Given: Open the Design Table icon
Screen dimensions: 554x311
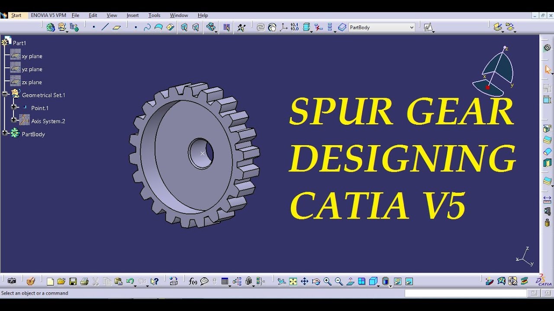Looking at the screenshot, I should [x=225, y=282].
